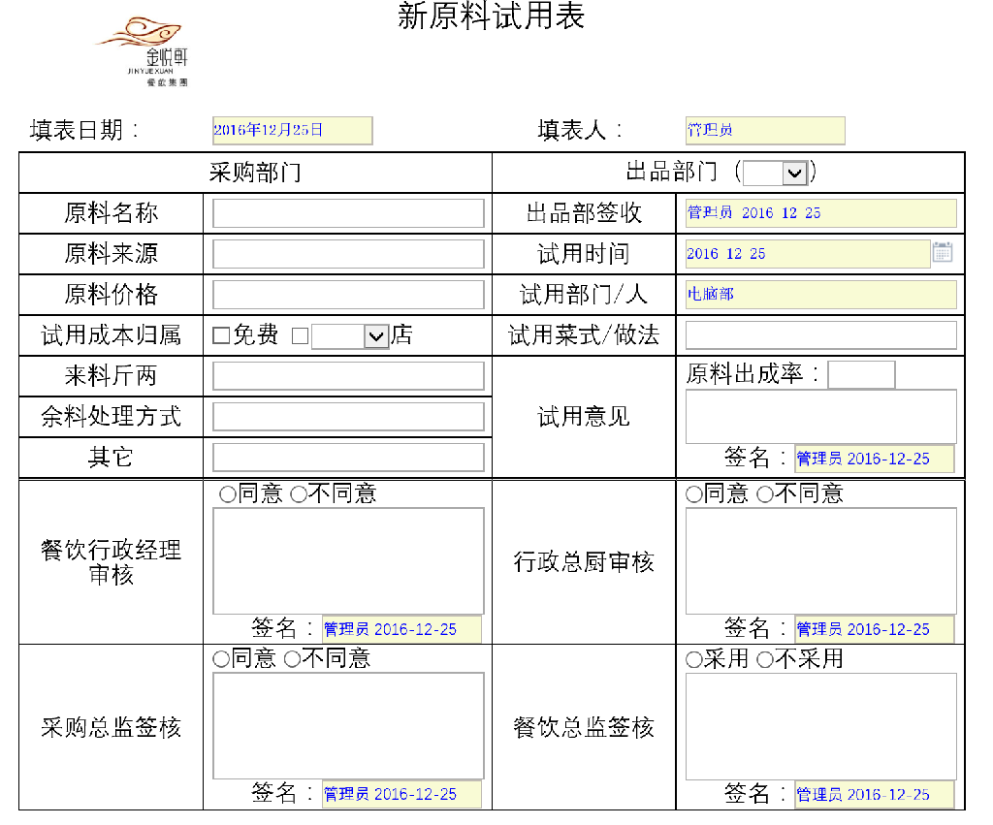Click the 试用意见 label
The height and width of the screenshot is (825, 993).
[x=583, y=417]
